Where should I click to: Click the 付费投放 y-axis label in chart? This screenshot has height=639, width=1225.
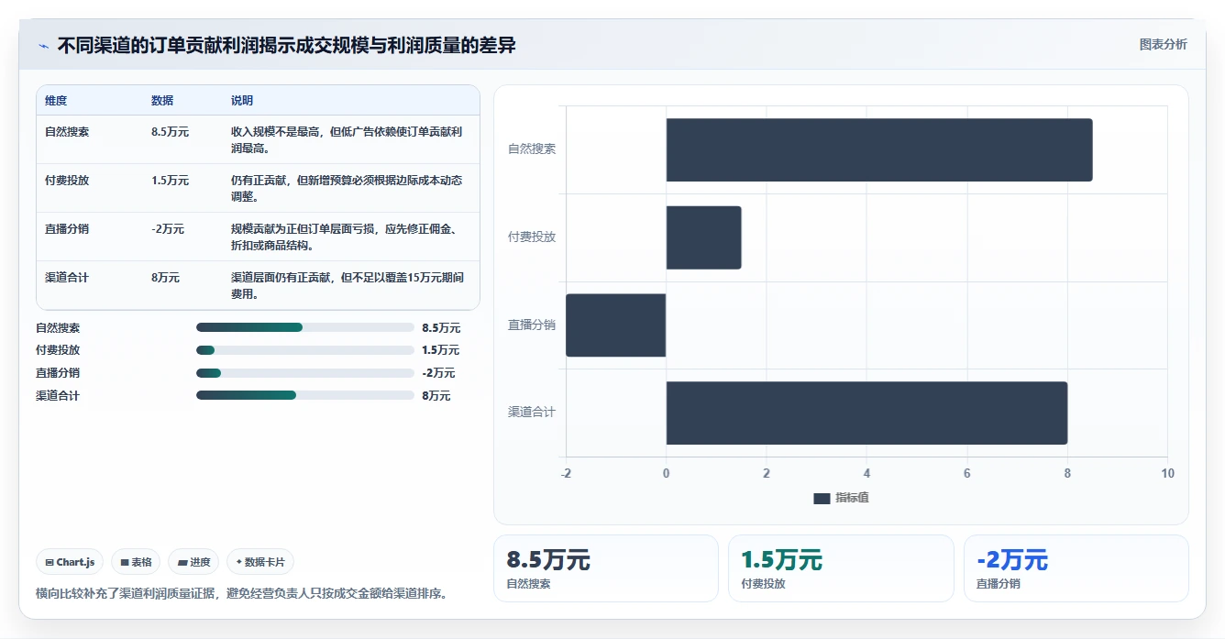point(532,237)
